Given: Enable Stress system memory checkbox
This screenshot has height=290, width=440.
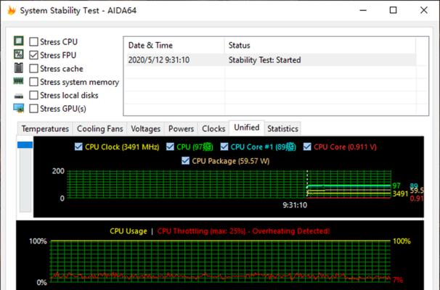Looking at the screenshot, I should [33, 82].
